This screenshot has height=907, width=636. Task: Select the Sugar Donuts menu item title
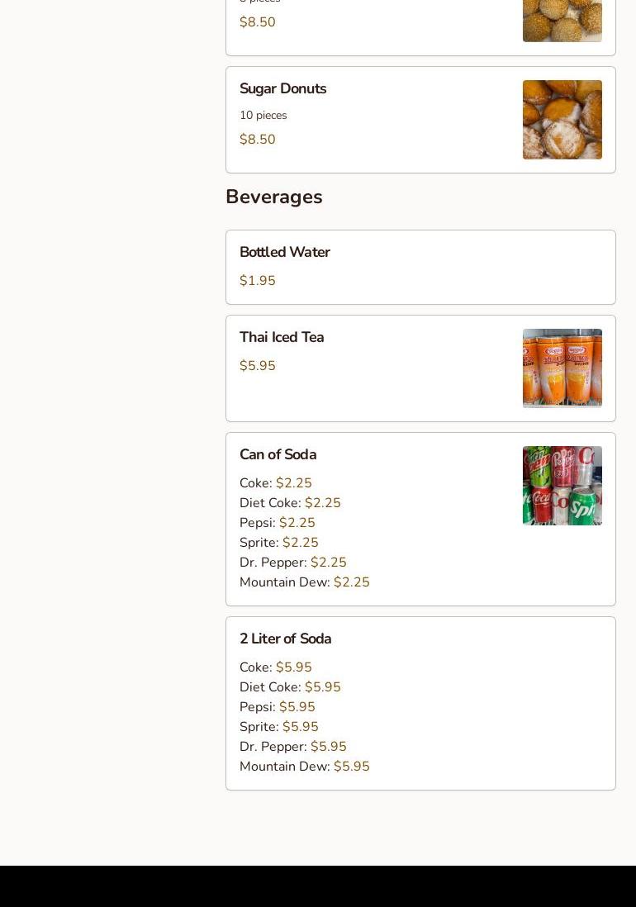pos(282,88)
